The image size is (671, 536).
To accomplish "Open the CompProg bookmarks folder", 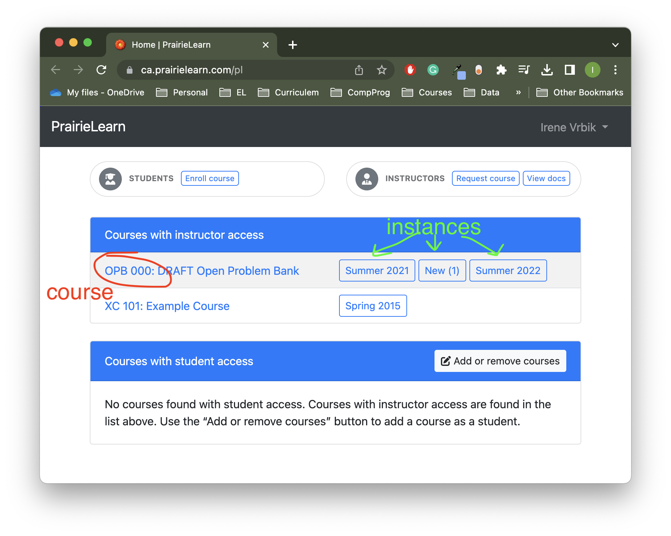I will pyautogui.click(x=360, y=93).
